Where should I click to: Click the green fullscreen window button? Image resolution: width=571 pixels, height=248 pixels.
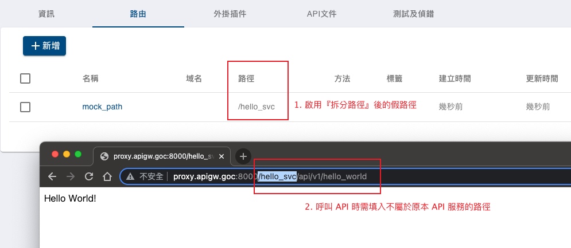tap(78, 154)
